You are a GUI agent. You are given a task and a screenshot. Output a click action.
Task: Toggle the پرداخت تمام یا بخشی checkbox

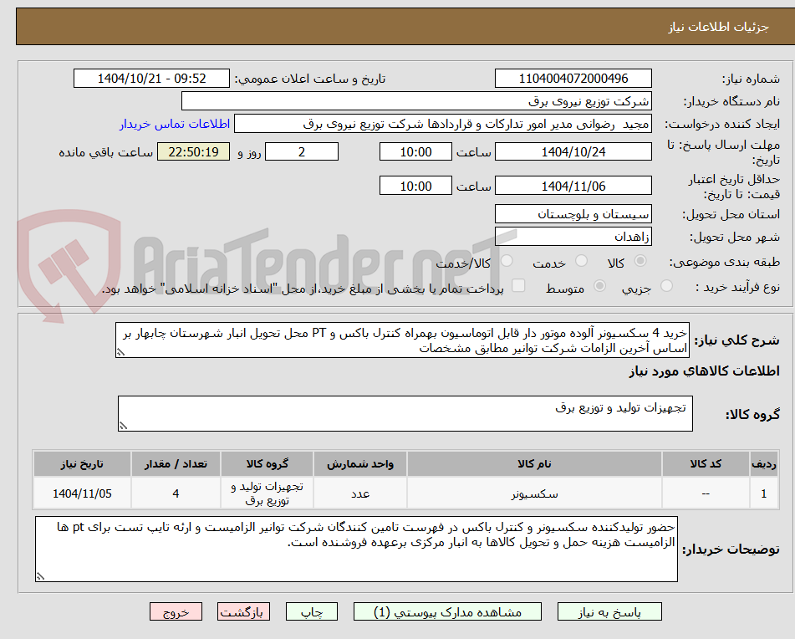tap(518, 286)
